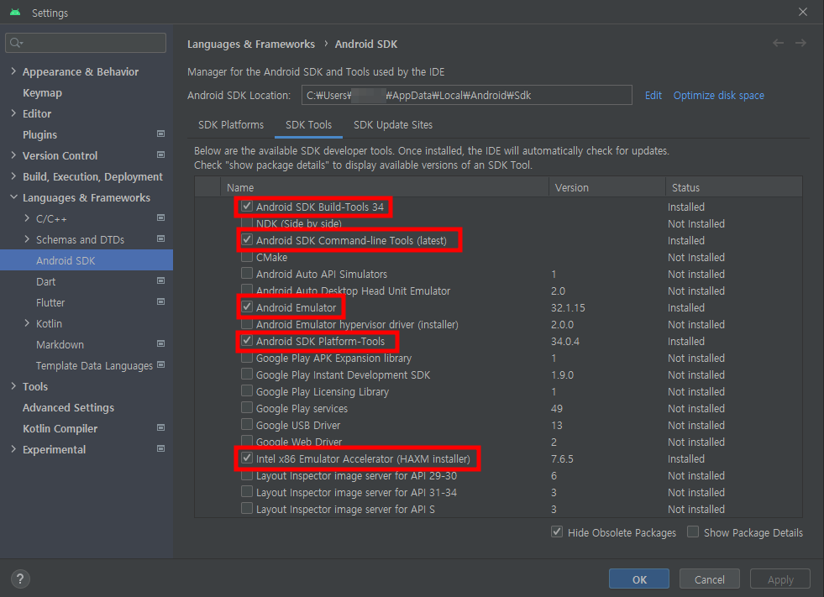Uncheck Android SDK Platform-Tools
The width and height of the screenshot is (824, 597).
246,341
